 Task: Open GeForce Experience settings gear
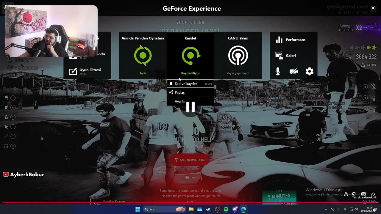pos(310,71)
